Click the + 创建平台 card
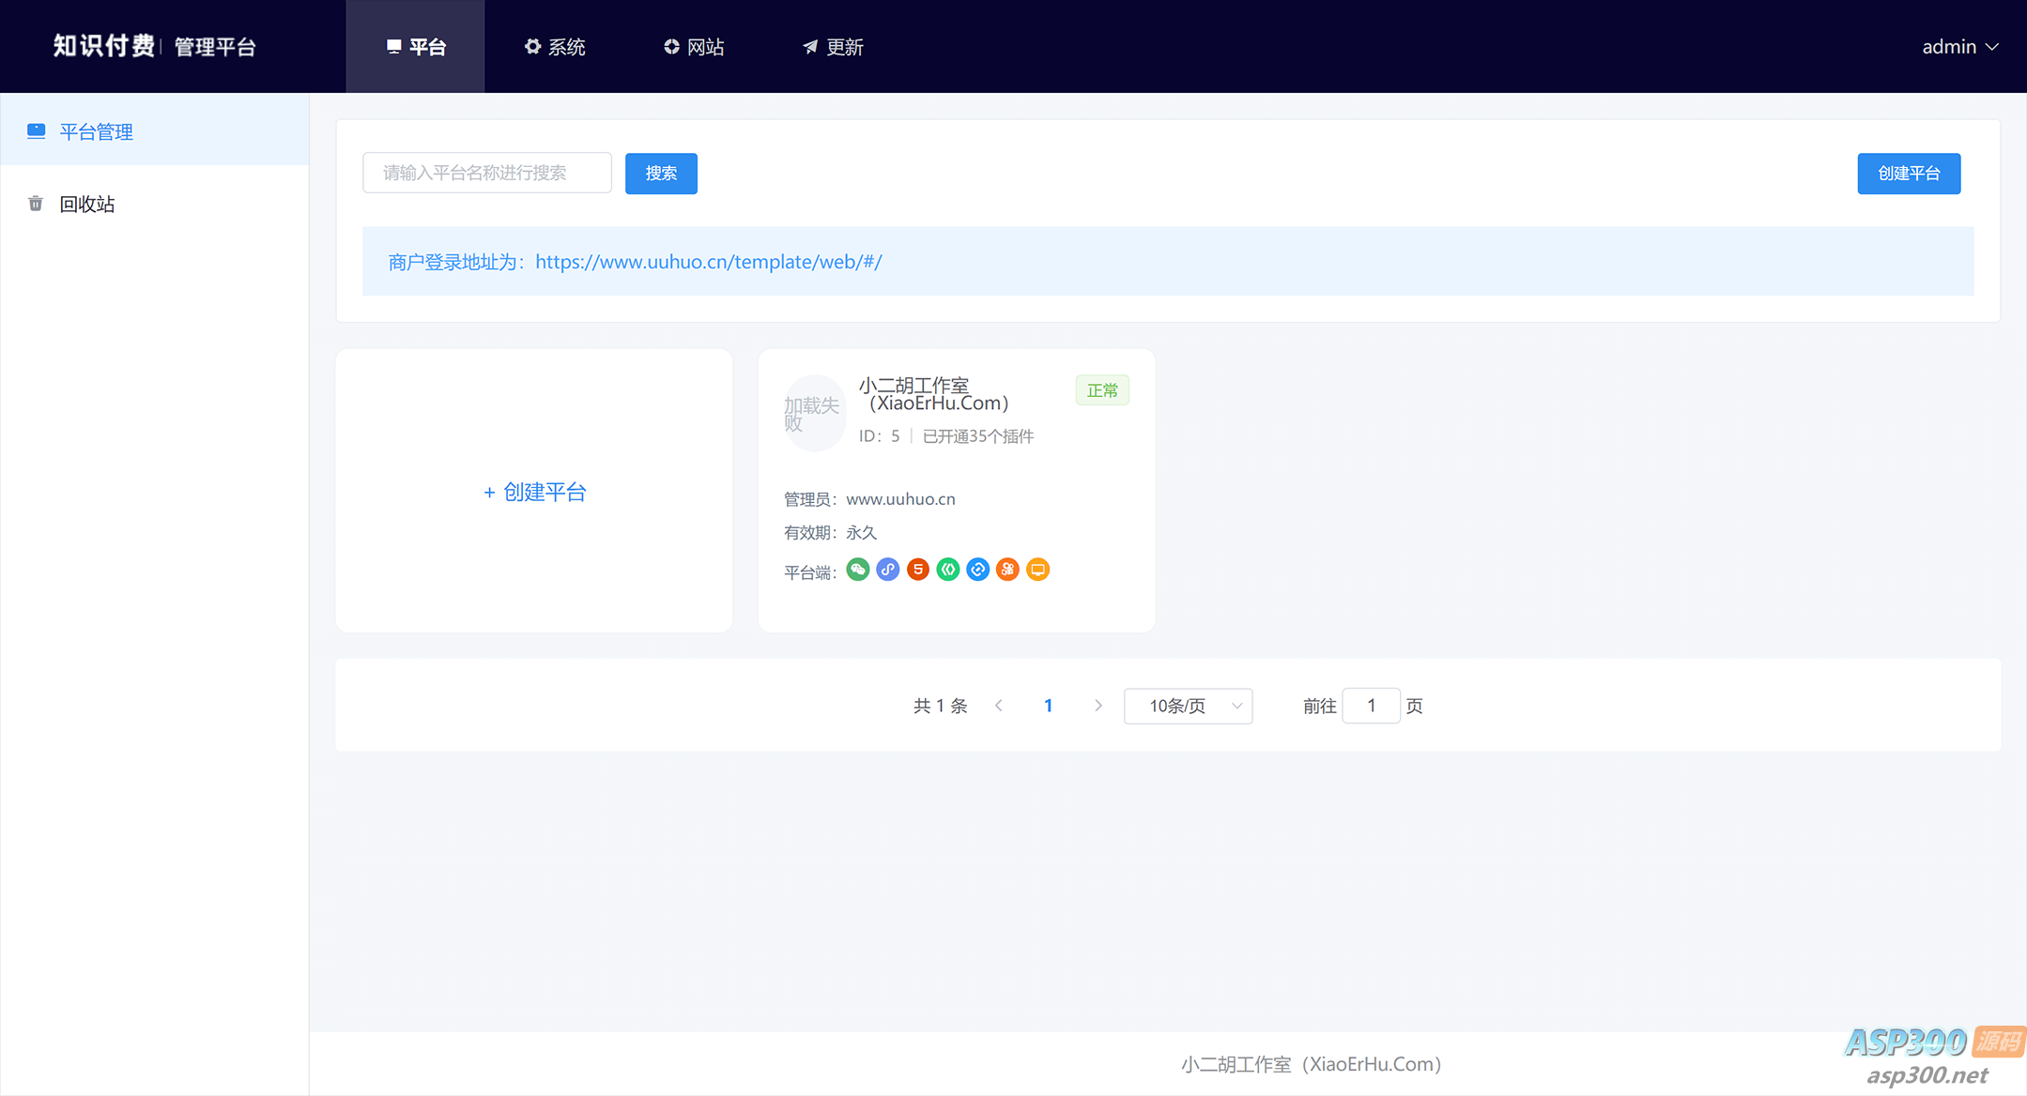Image resolution: width=2027 pixels, height=1096 pixels. 534,492
